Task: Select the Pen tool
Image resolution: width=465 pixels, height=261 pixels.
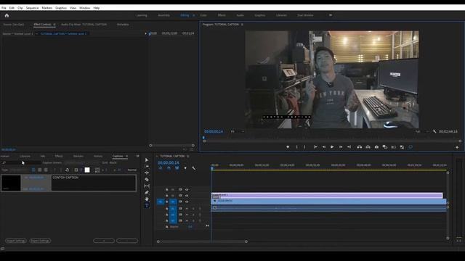Action: tap(147, 192)
